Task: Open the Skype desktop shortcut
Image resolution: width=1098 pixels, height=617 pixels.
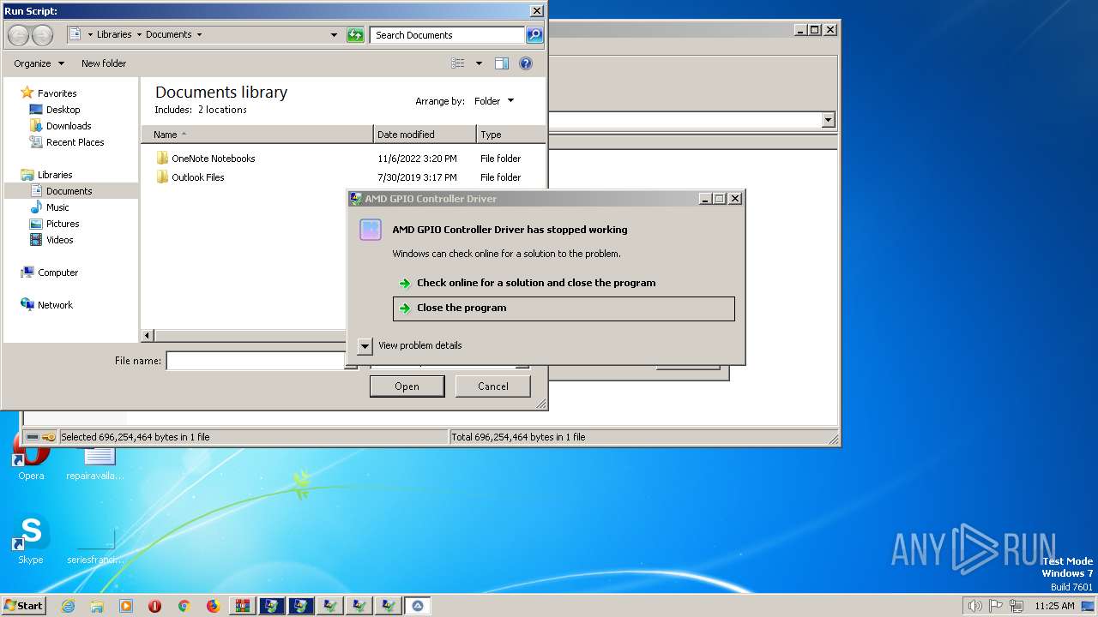Action: coord(31,540)
